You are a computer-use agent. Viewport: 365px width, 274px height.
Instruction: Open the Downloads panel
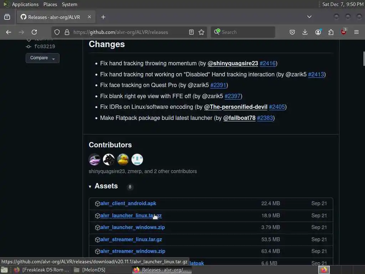pyautogui.click(x=305, y=32)
